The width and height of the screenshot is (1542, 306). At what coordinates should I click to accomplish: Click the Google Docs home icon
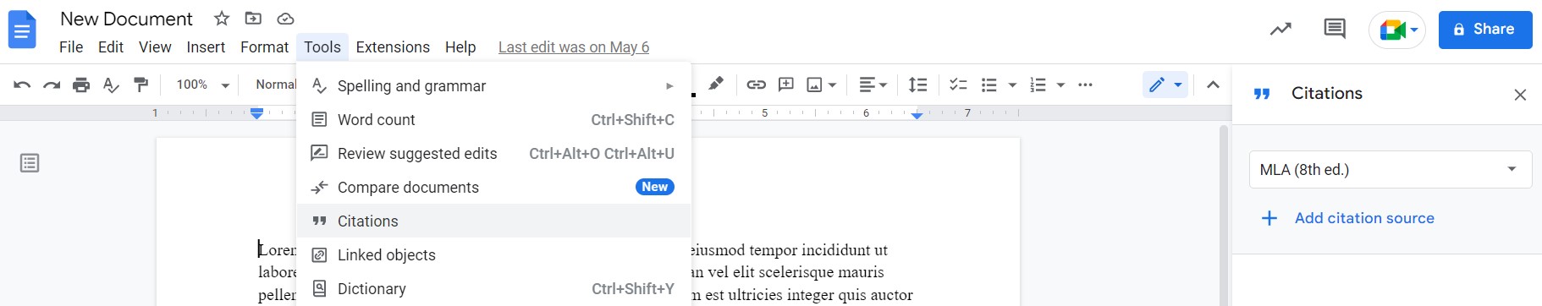pos(22,30)
